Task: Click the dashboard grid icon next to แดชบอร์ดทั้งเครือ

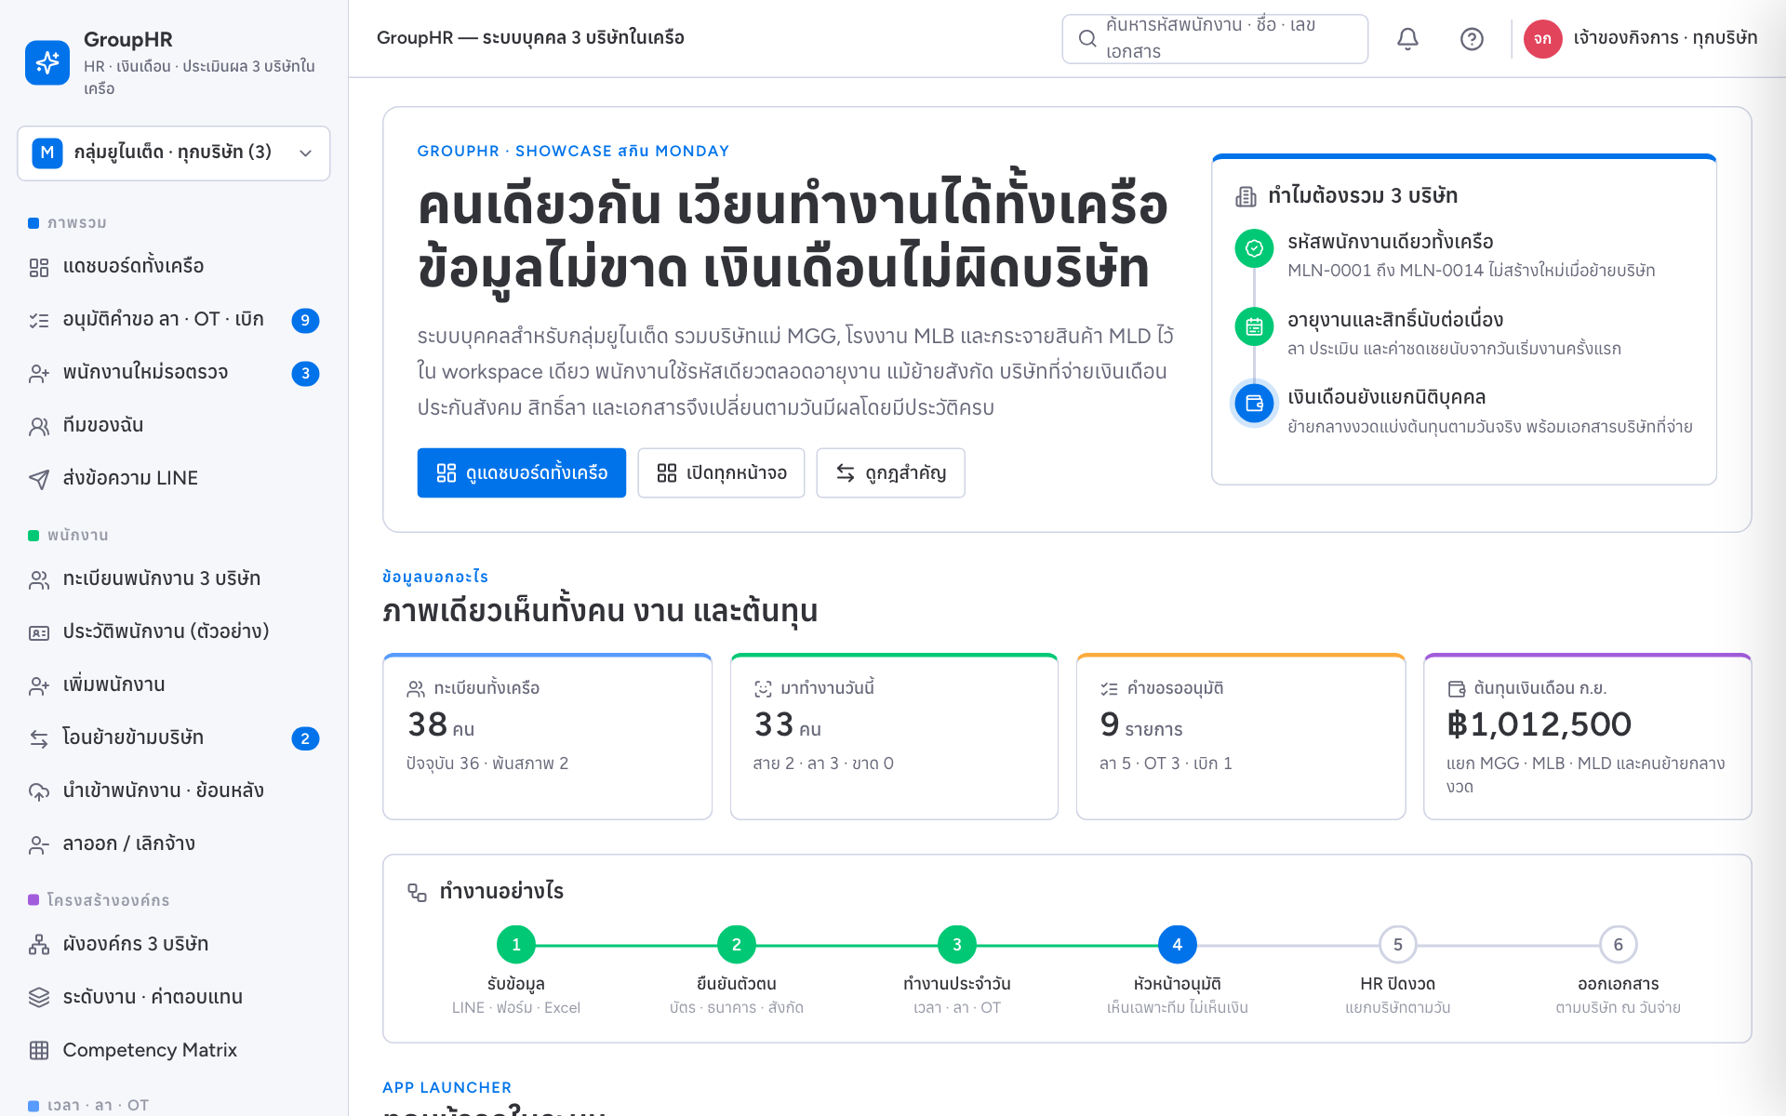Action: tap(39, 267)
